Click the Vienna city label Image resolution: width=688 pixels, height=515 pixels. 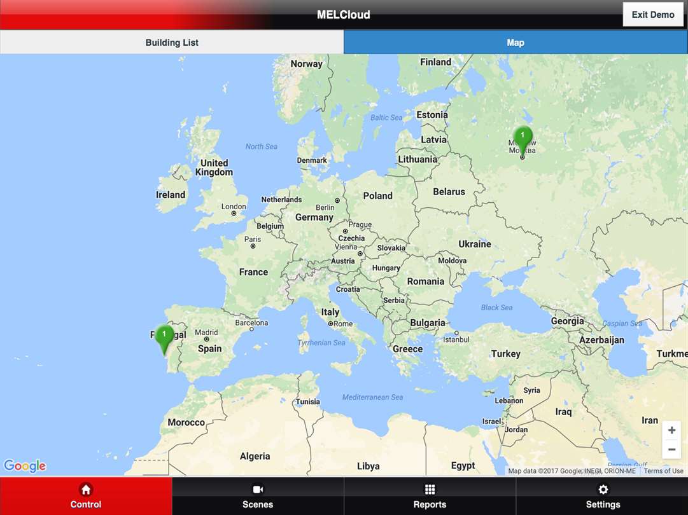pos(346,247)
